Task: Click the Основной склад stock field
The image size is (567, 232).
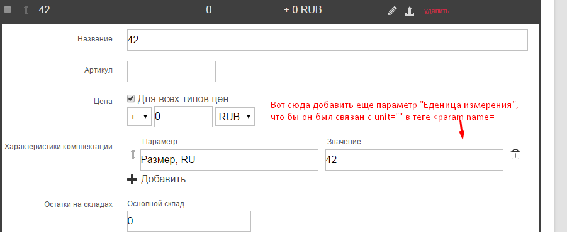Action: click(189, 221)
